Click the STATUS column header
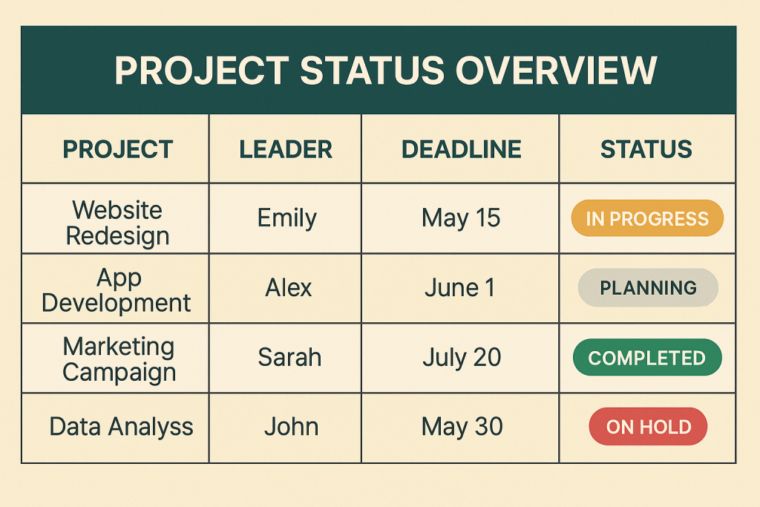760x507 pixels. [646, 148]
